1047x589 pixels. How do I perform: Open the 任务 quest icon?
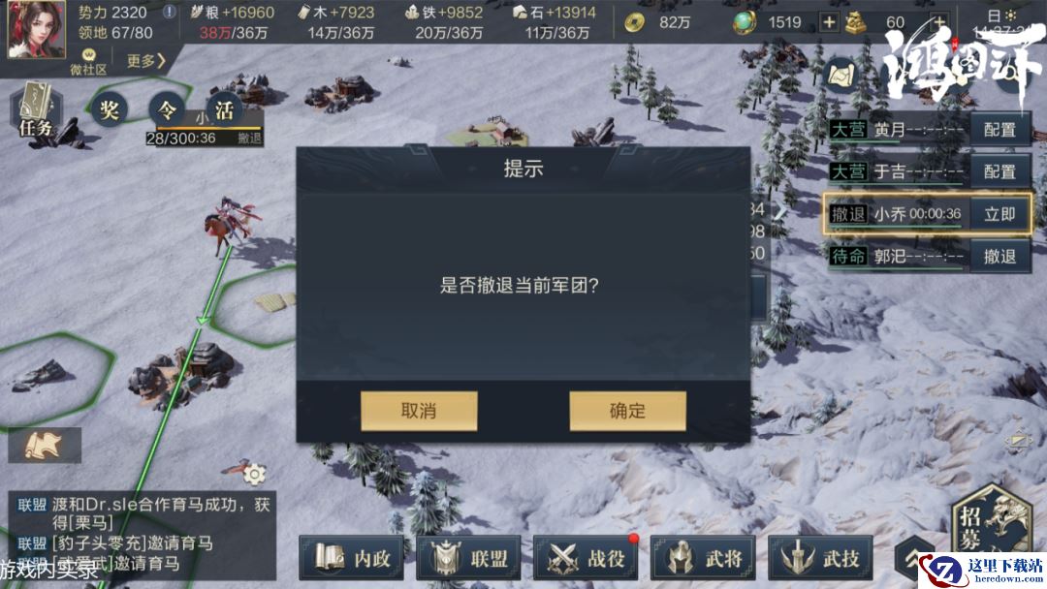35,110
